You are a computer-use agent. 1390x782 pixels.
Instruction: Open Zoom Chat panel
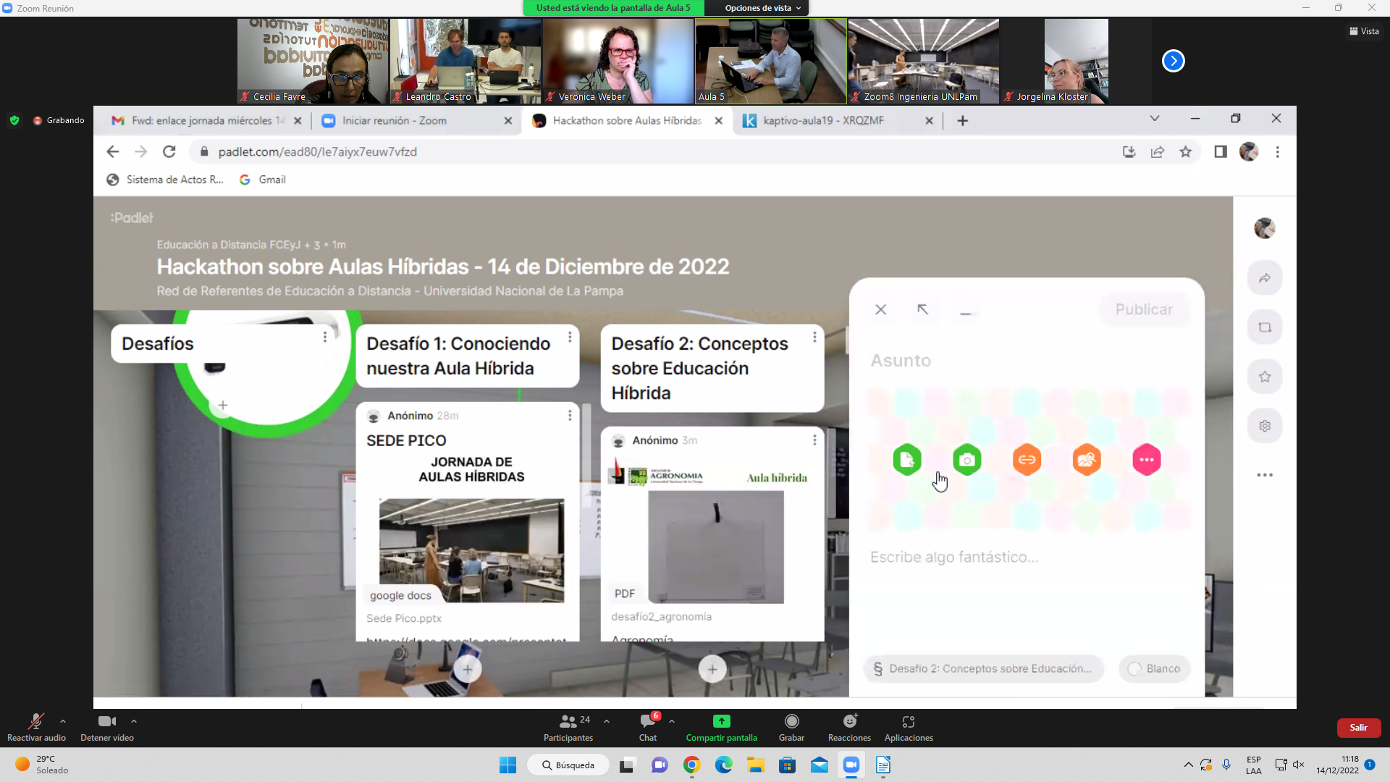[648, 728]
